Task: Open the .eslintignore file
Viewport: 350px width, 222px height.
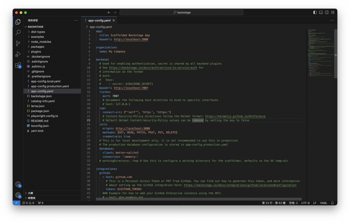Action: [52, 61]
